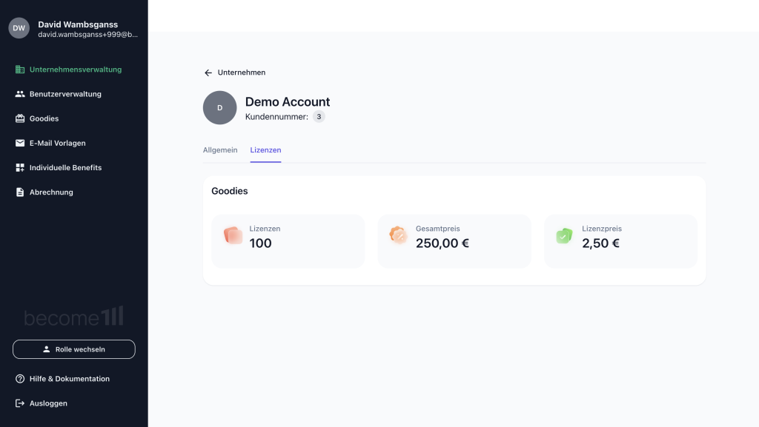
Task: Click the Goodies gift icon in sidebar
Action: 20,118
